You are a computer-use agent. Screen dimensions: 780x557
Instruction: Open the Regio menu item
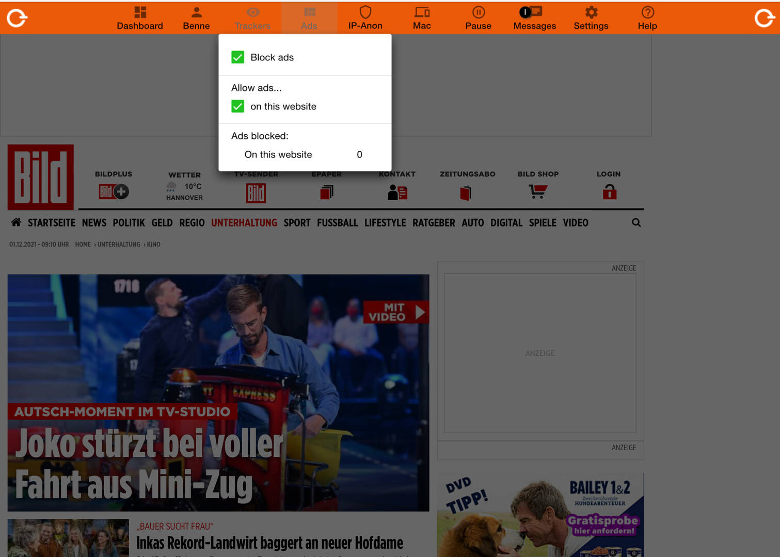point(192,223)
